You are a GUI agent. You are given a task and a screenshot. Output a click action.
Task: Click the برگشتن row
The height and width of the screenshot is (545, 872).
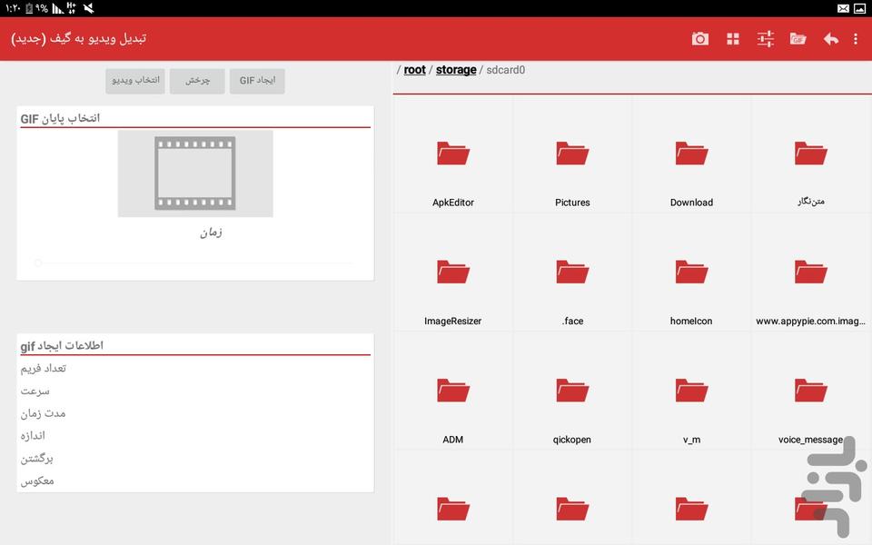(195, 458)
